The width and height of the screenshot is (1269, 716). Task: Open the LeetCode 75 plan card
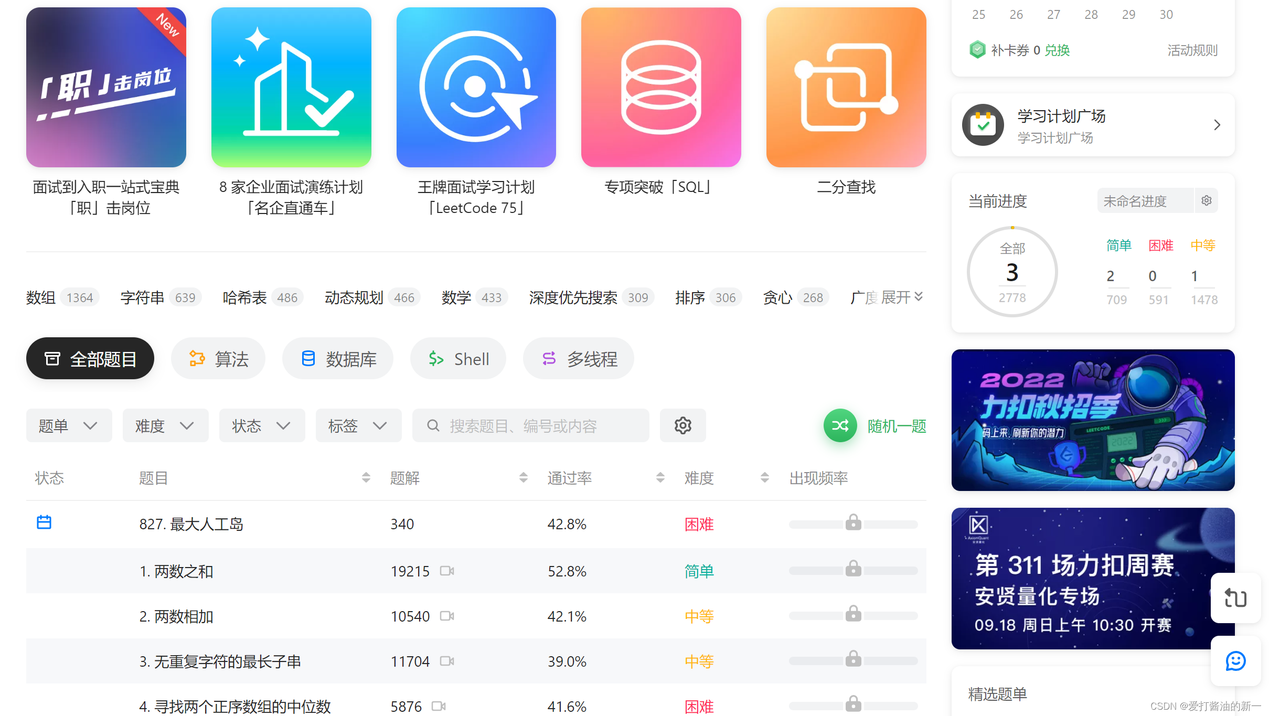point(476,87)
